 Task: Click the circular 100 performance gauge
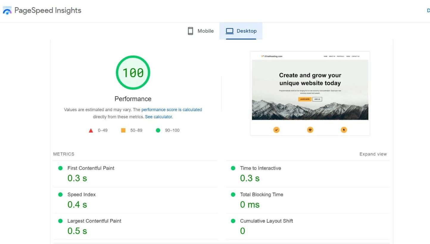click(133, 72)
